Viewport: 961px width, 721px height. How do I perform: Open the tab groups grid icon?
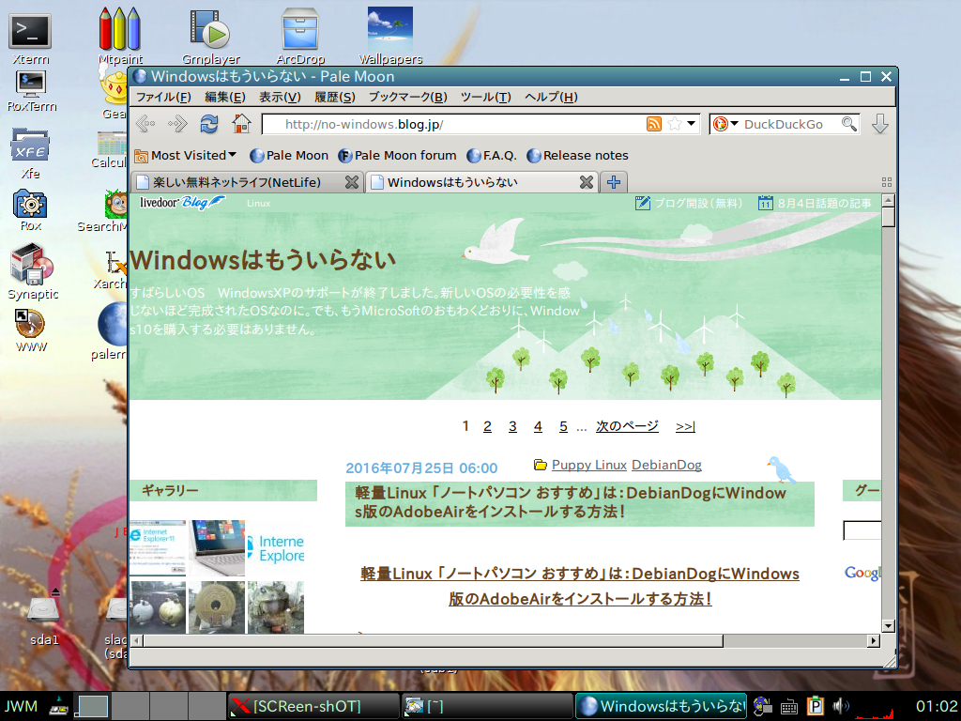(x=886, y=182)
